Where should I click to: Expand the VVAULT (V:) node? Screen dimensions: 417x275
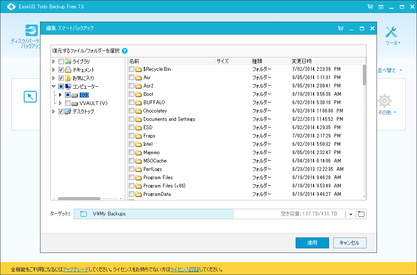60,103
